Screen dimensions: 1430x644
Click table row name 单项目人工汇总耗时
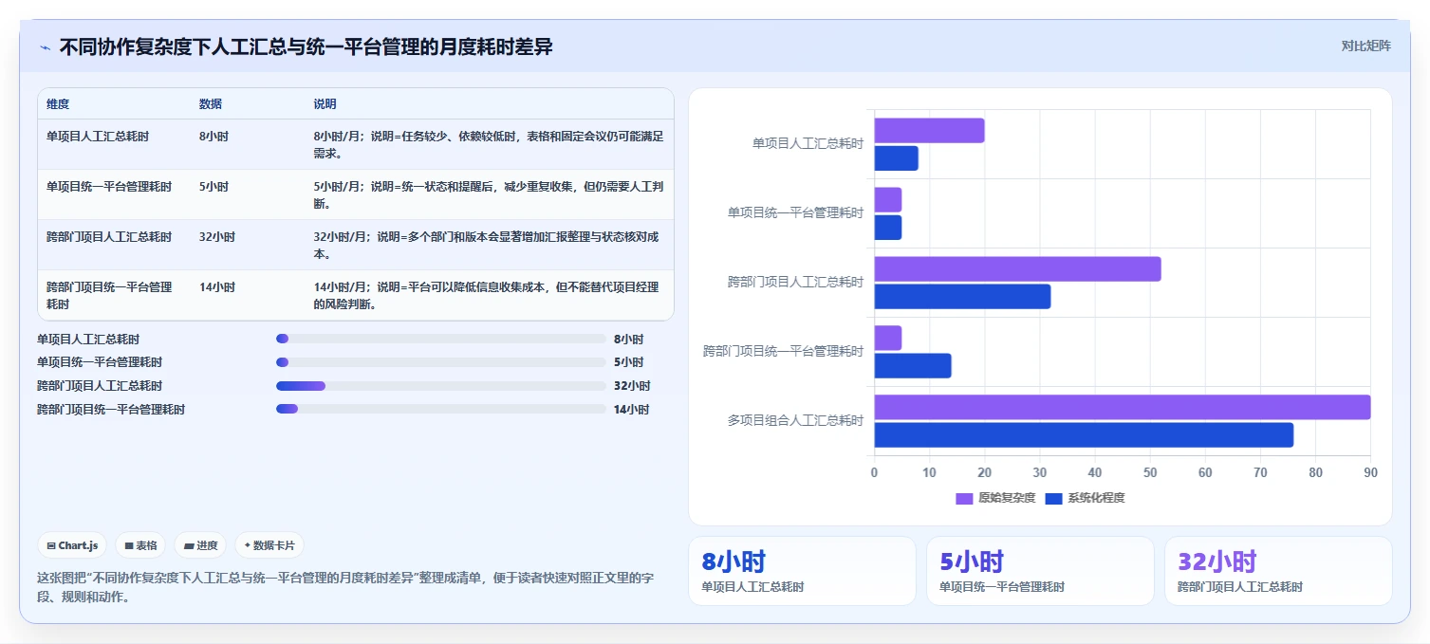pyautogui.click(x=98, y=137)
